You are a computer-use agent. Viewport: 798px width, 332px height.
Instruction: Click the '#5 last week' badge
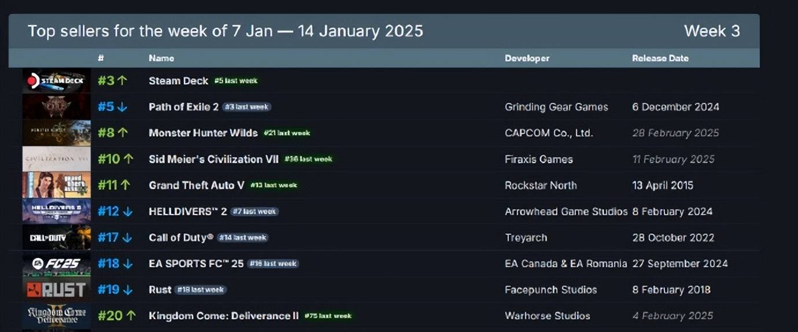click(x=235, y=81)
